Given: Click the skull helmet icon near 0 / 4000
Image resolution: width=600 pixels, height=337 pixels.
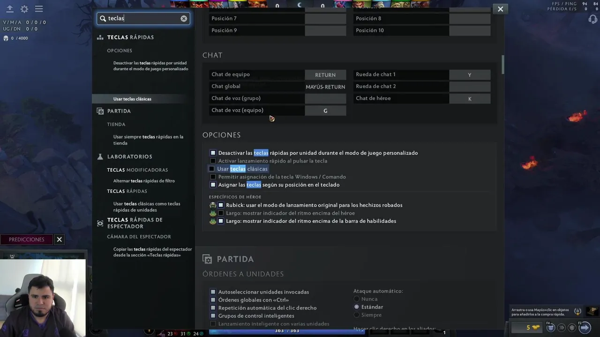Looking at the screenshot, I should tap(6, 38).
